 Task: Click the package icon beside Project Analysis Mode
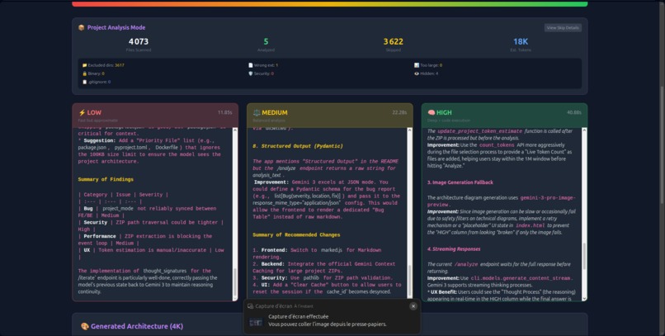coord(82,27)
